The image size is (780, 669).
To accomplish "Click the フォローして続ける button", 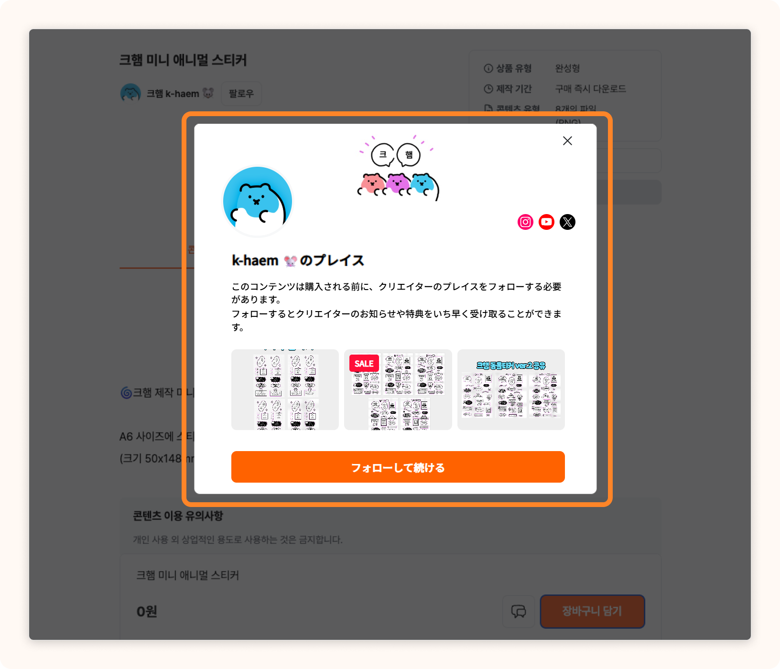I will pyautogui.click(x=398, y=467).
